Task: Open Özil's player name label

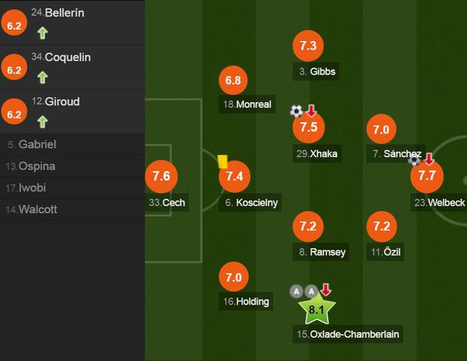Action: (x=385, y=252)
